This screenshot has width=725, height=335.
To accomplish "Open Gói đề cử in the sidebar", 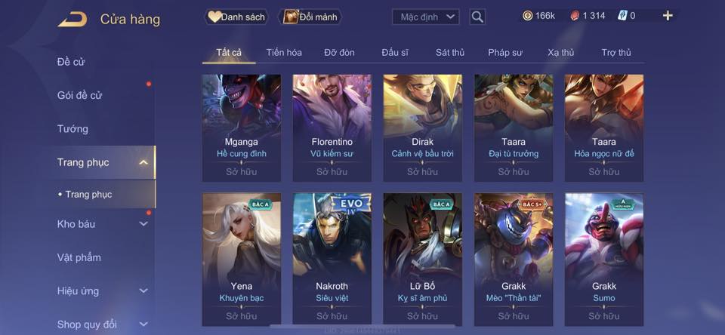I will pos(79,95).
